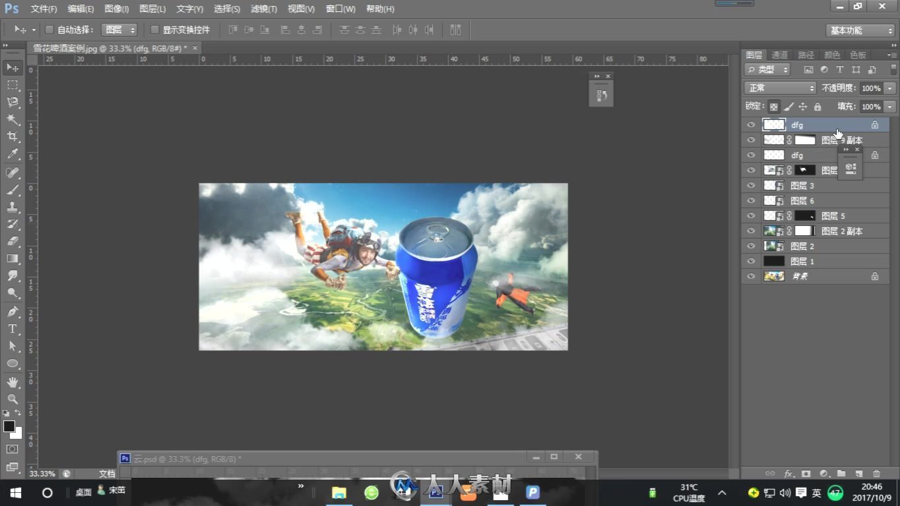Select the Healing Brush tool
Screen dimensions: 900x506
[13, 173]
